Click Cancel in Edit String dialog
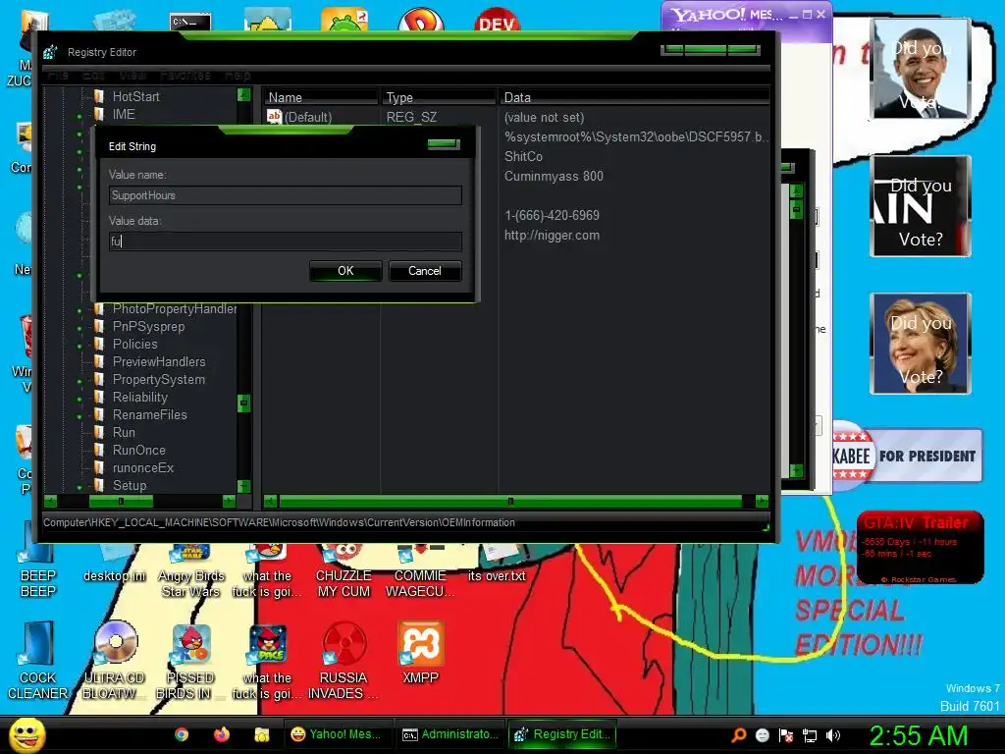Viewport: 1005px width, 754px height. [425, 271]
